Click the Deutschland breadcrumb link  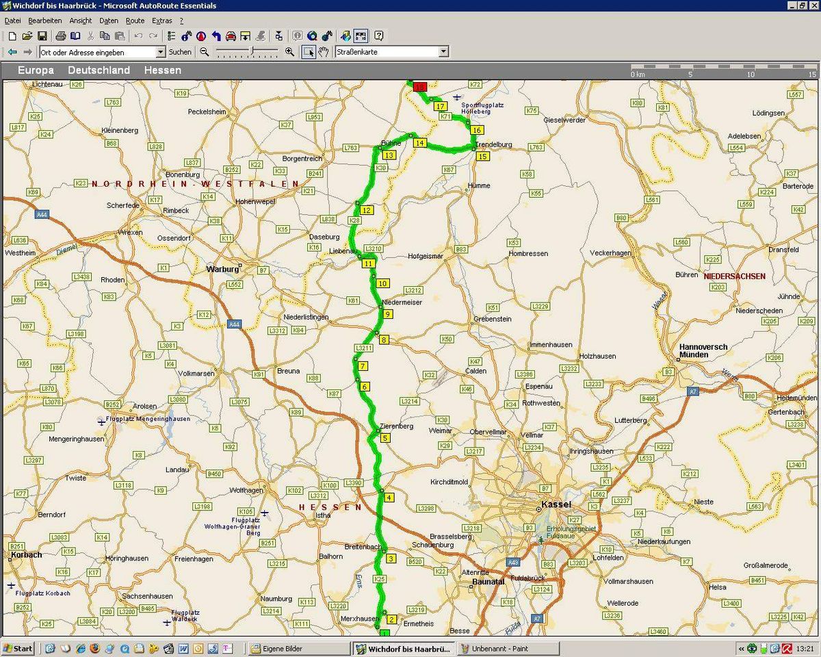[99, 70]
